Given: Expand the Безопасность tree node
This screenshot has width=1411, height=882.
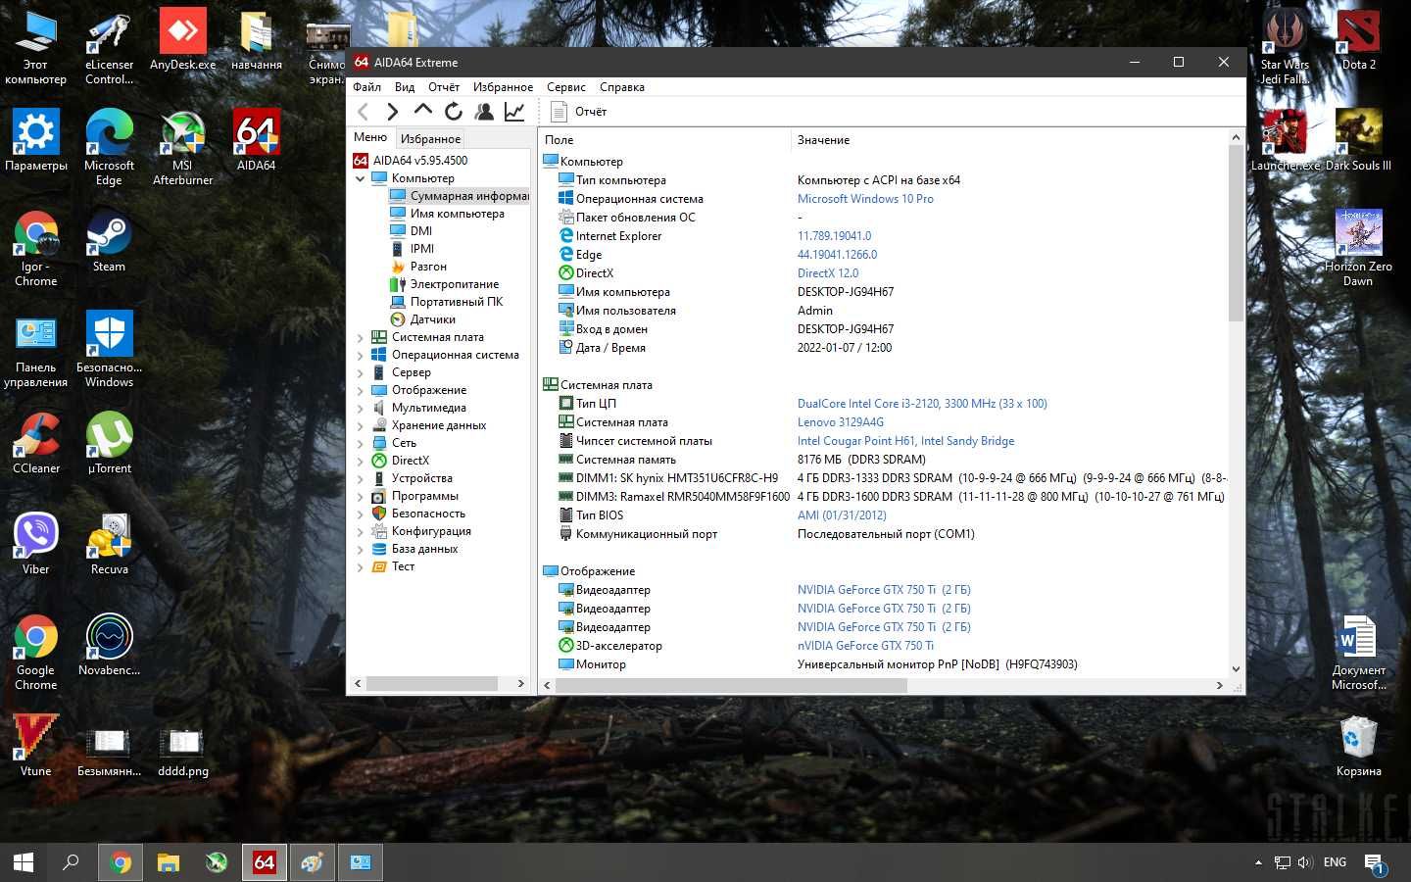Looking at the screenshot, I should 360,514.
